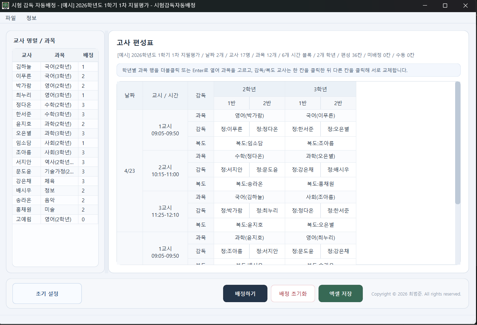
Task: Click proctor cell 정:조아름
Action: (x=232, y=251)
